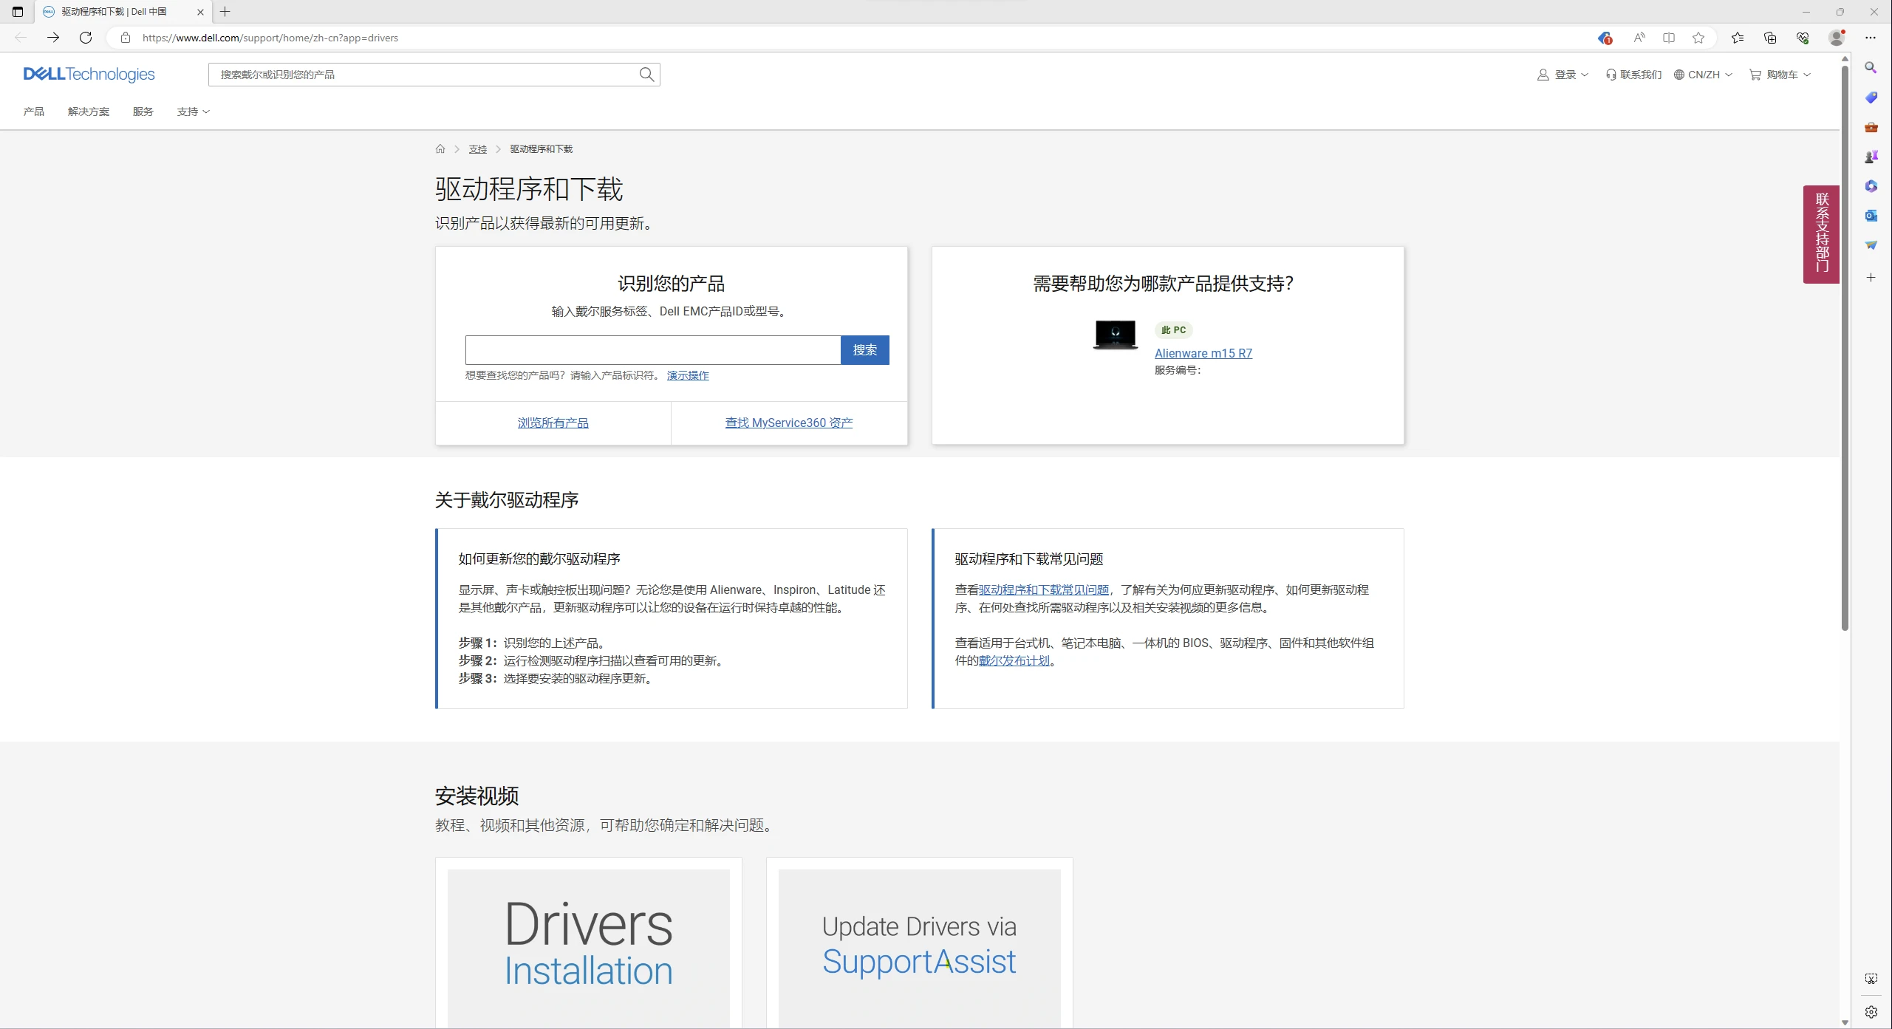Open sidebar Drop paper plane icon
This screenshot has width=1892, height=1029.
pos(1871,245)
